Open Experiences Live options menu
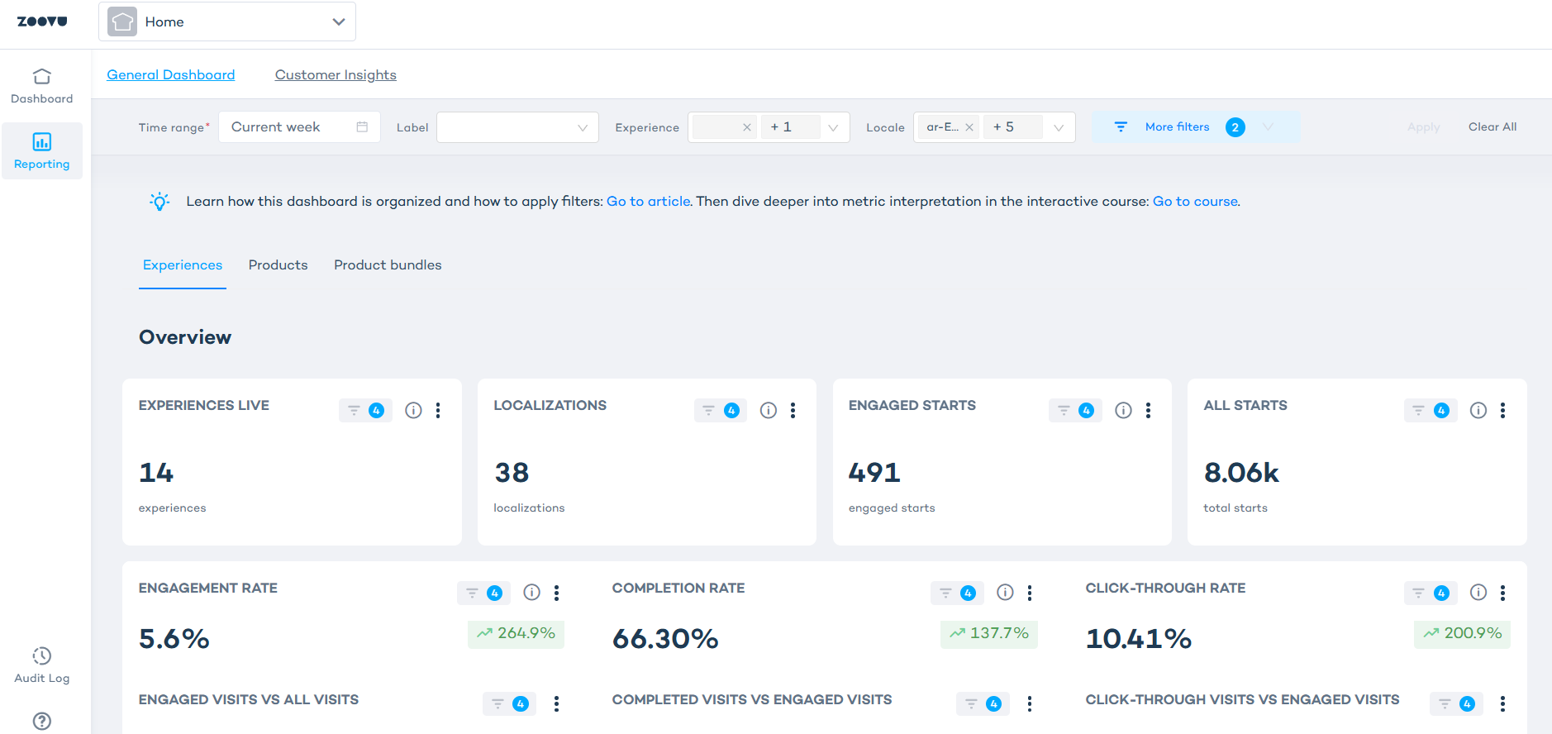1552x734 pixels. point(438,410)
